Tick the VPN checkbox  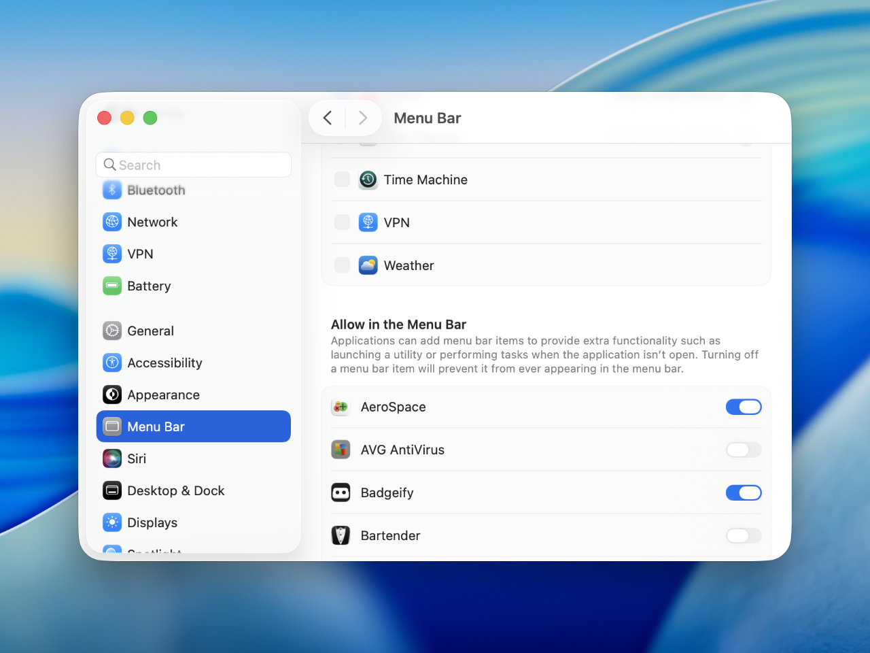[343, 222]
